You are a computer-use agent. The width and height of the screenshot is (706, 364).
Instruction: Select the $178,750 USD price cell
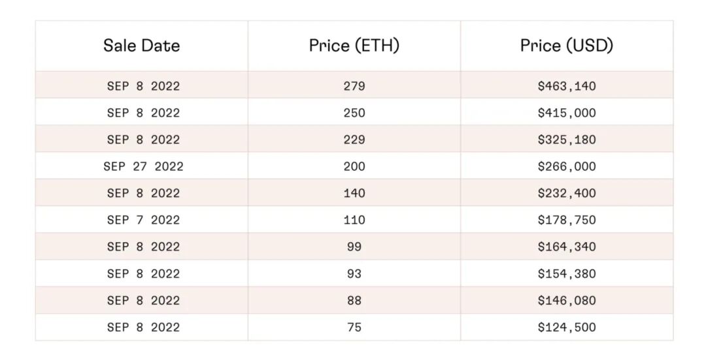(567, 220)
